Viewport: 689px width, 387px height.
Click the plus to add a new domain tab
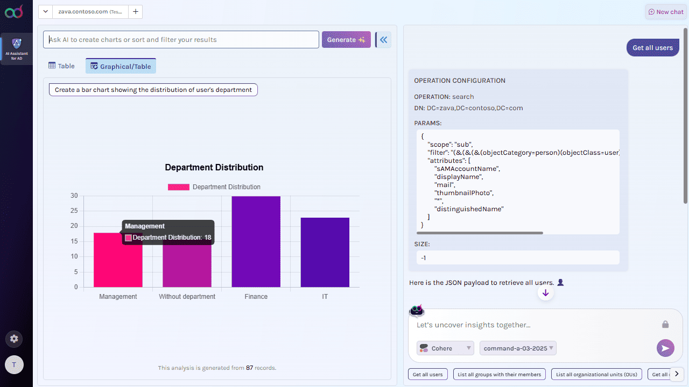point(135,11)
